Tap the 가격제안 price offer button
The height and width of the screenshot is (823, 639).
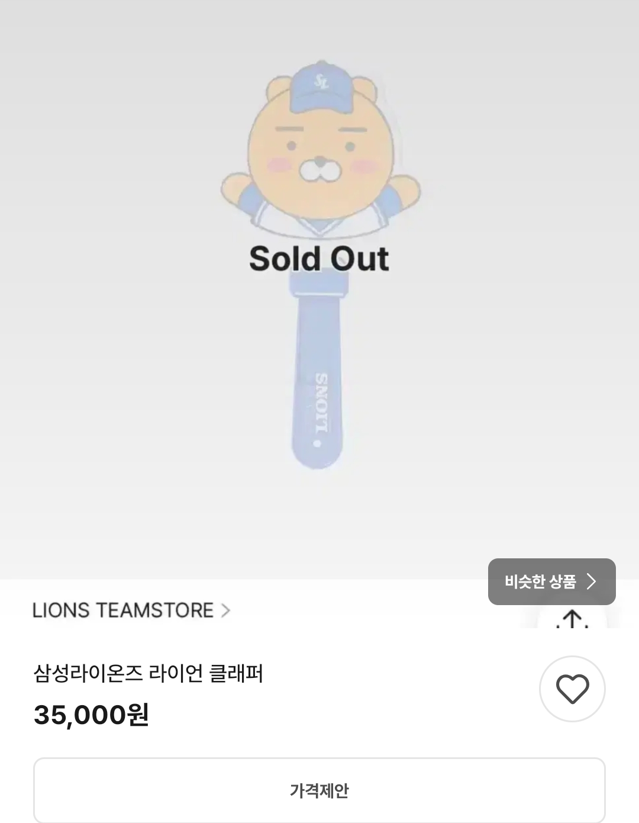tap(319, 790)
